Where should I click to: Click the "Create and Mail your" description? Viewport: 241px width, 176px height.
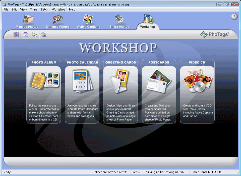[x=158, y=113]
